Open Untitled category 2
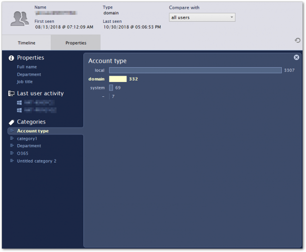 click(x=37, y=161)
